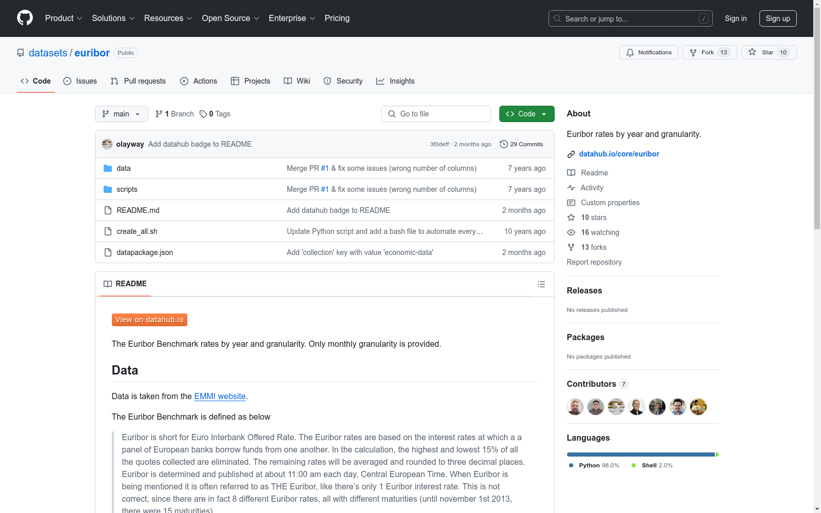Open the Contributors heading link
821x513 pixels.
598,384
